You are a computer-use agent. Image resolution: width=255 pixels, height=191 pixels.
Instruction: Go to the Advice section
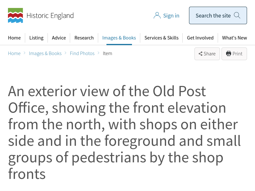click(x=59, y=38)
